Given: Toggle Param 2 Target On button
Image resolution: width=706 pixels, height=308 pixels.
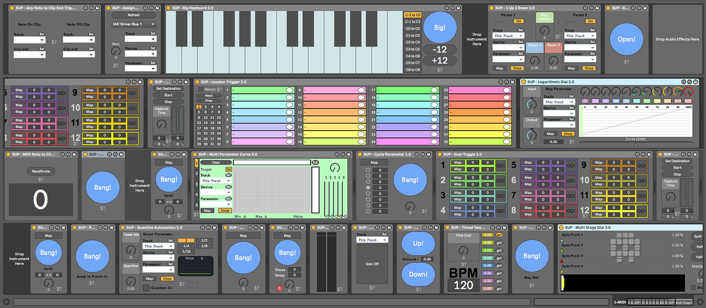Looking at the screenshot, I should pyautogui.click(x=590, y=21).
